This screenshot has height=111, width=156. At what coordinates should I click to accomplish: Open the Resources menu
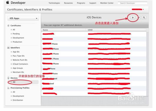(68, 3)
